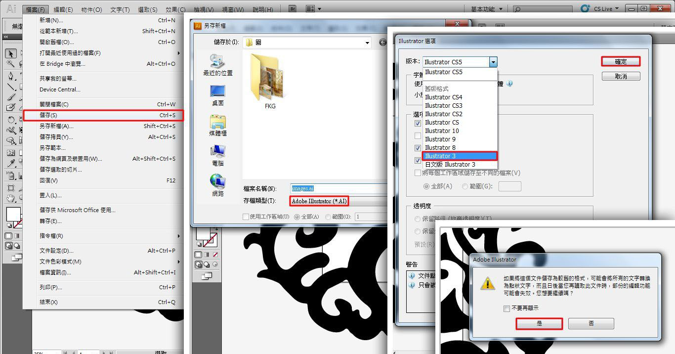Select the Symbol Sprayer tool
This screenshot has width=675, height=354.
coord(11,176)
